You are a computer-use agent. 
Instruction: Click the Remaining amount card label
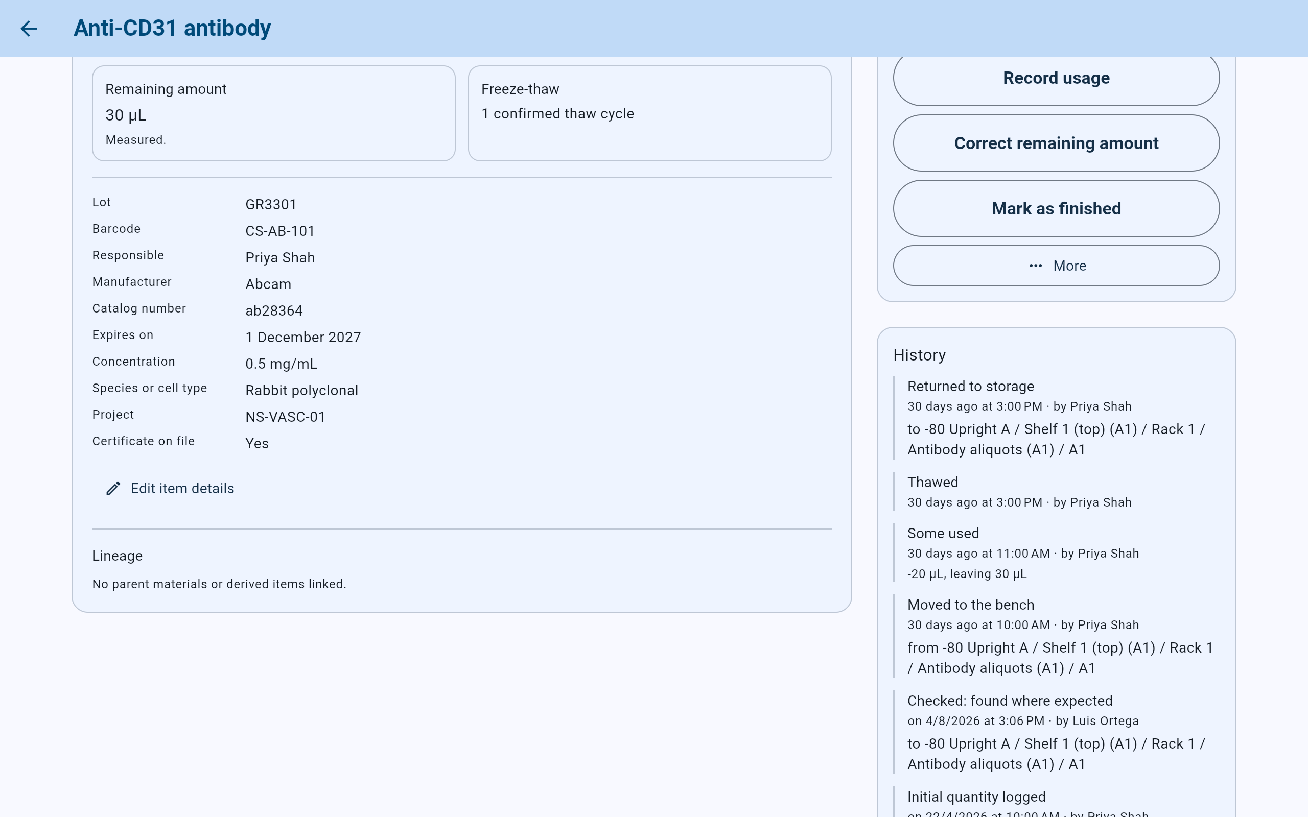coord(166,89)
